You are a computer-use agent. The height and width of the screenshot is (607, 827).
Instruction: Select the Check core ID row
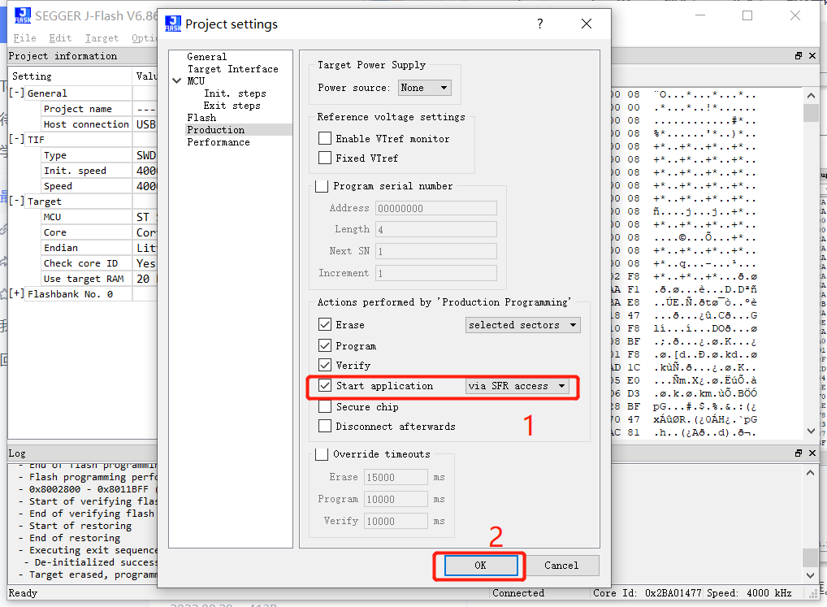(82, 263)
